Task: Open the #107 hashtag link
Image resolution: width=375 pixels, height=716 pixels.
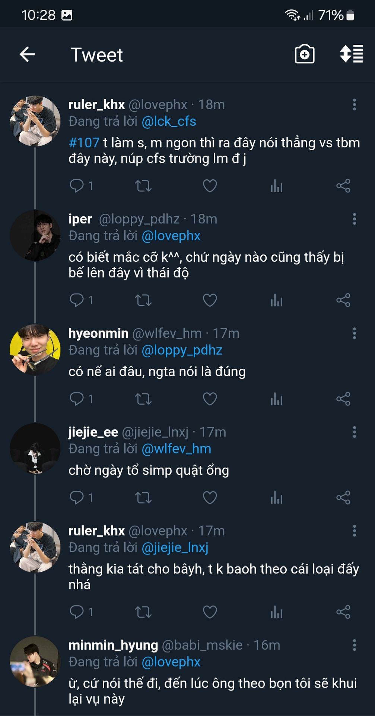Action: pyautogui.click(x=84, y=143)
